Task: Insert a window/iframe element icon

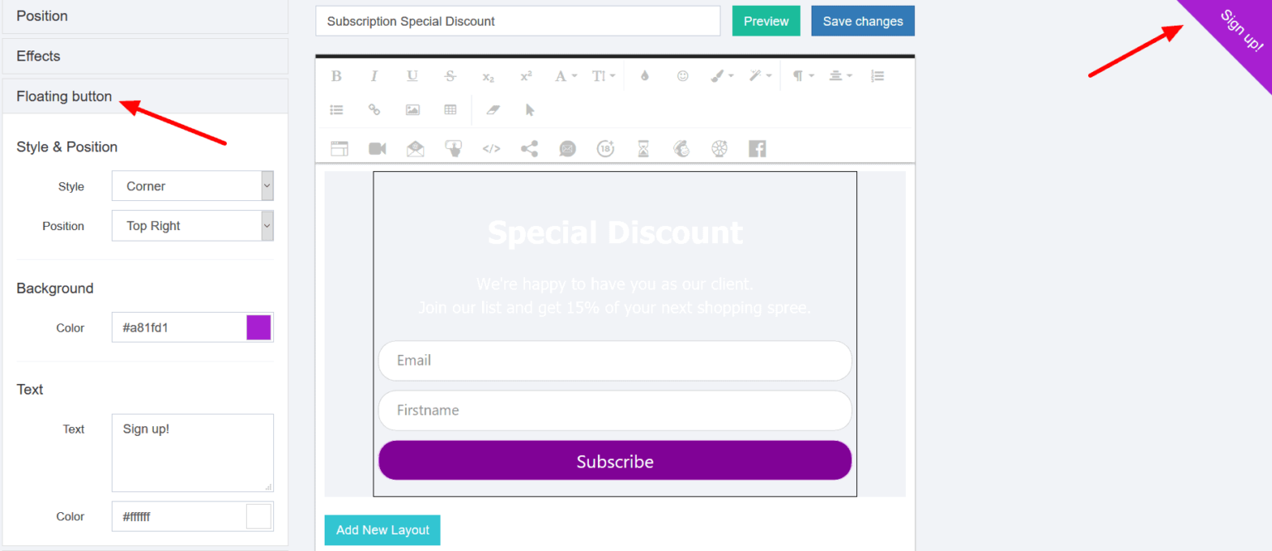Action: click(340, 149)
